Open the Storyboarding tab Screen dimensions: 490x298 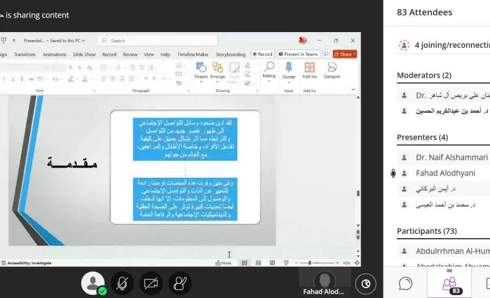231,54
